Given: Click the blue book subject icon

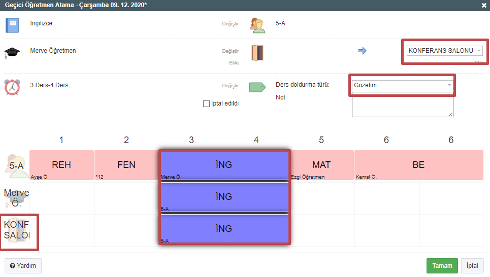Looking at the screenshot, I should tap(12, 25).
